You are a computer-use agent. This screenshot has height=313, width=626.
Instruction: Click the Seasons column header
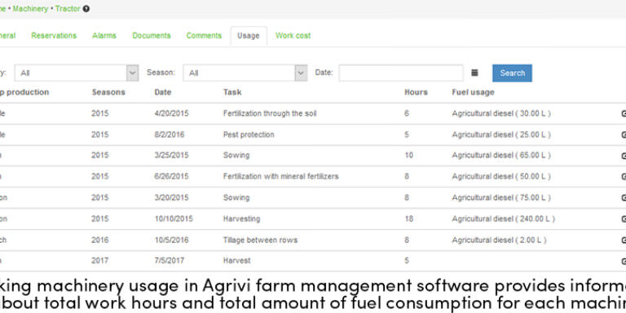pyautogui.click(x=108, y=92)
